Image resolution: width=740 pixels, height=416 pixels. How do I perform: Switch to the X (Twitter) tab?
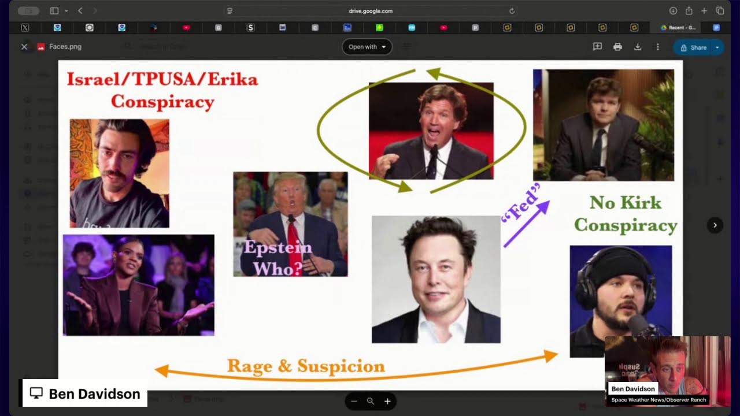tap(25, 27)
